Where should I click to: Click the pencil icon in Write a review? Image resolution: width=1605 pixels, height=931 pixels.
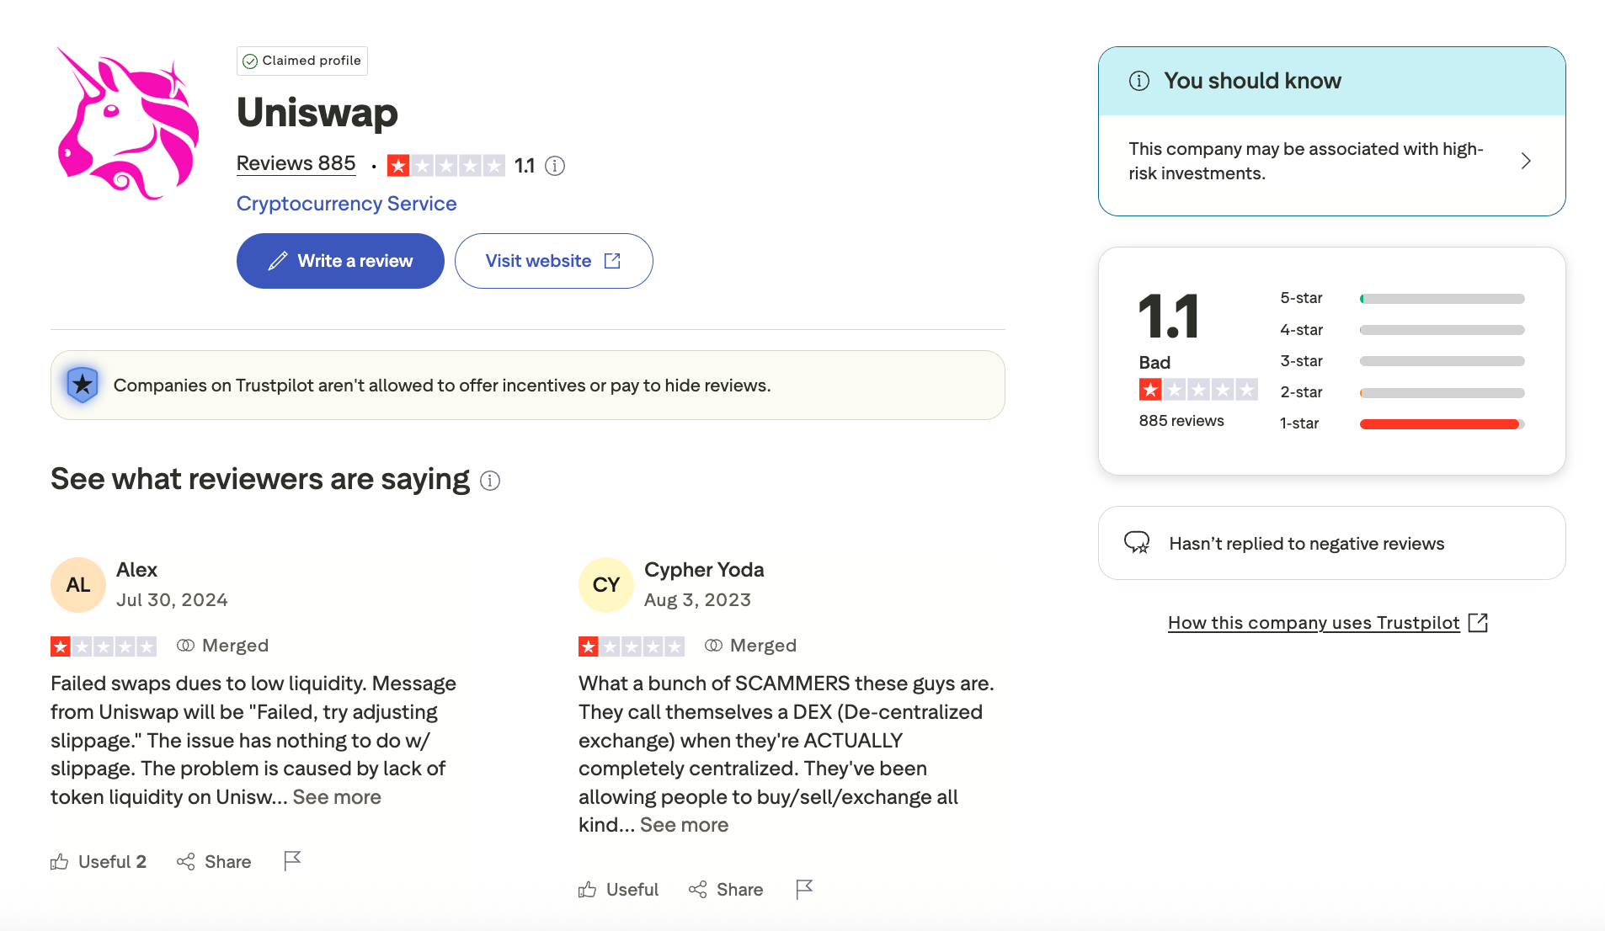pos(278,261)
